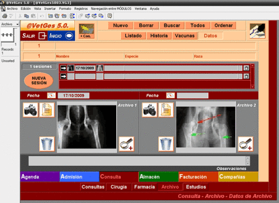
Task: Click the Nuevo button
Action: click(120, 25)
